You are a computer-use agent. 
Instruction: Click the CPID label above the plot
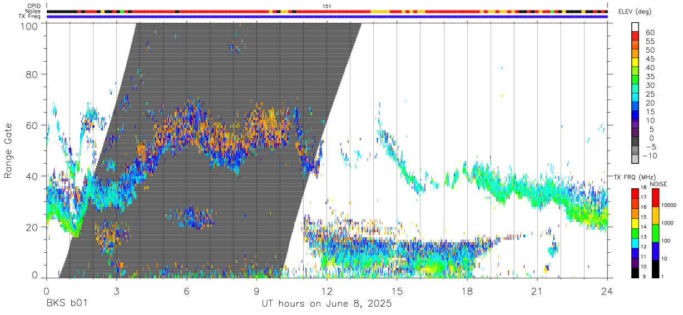click(x=34, y=6)
